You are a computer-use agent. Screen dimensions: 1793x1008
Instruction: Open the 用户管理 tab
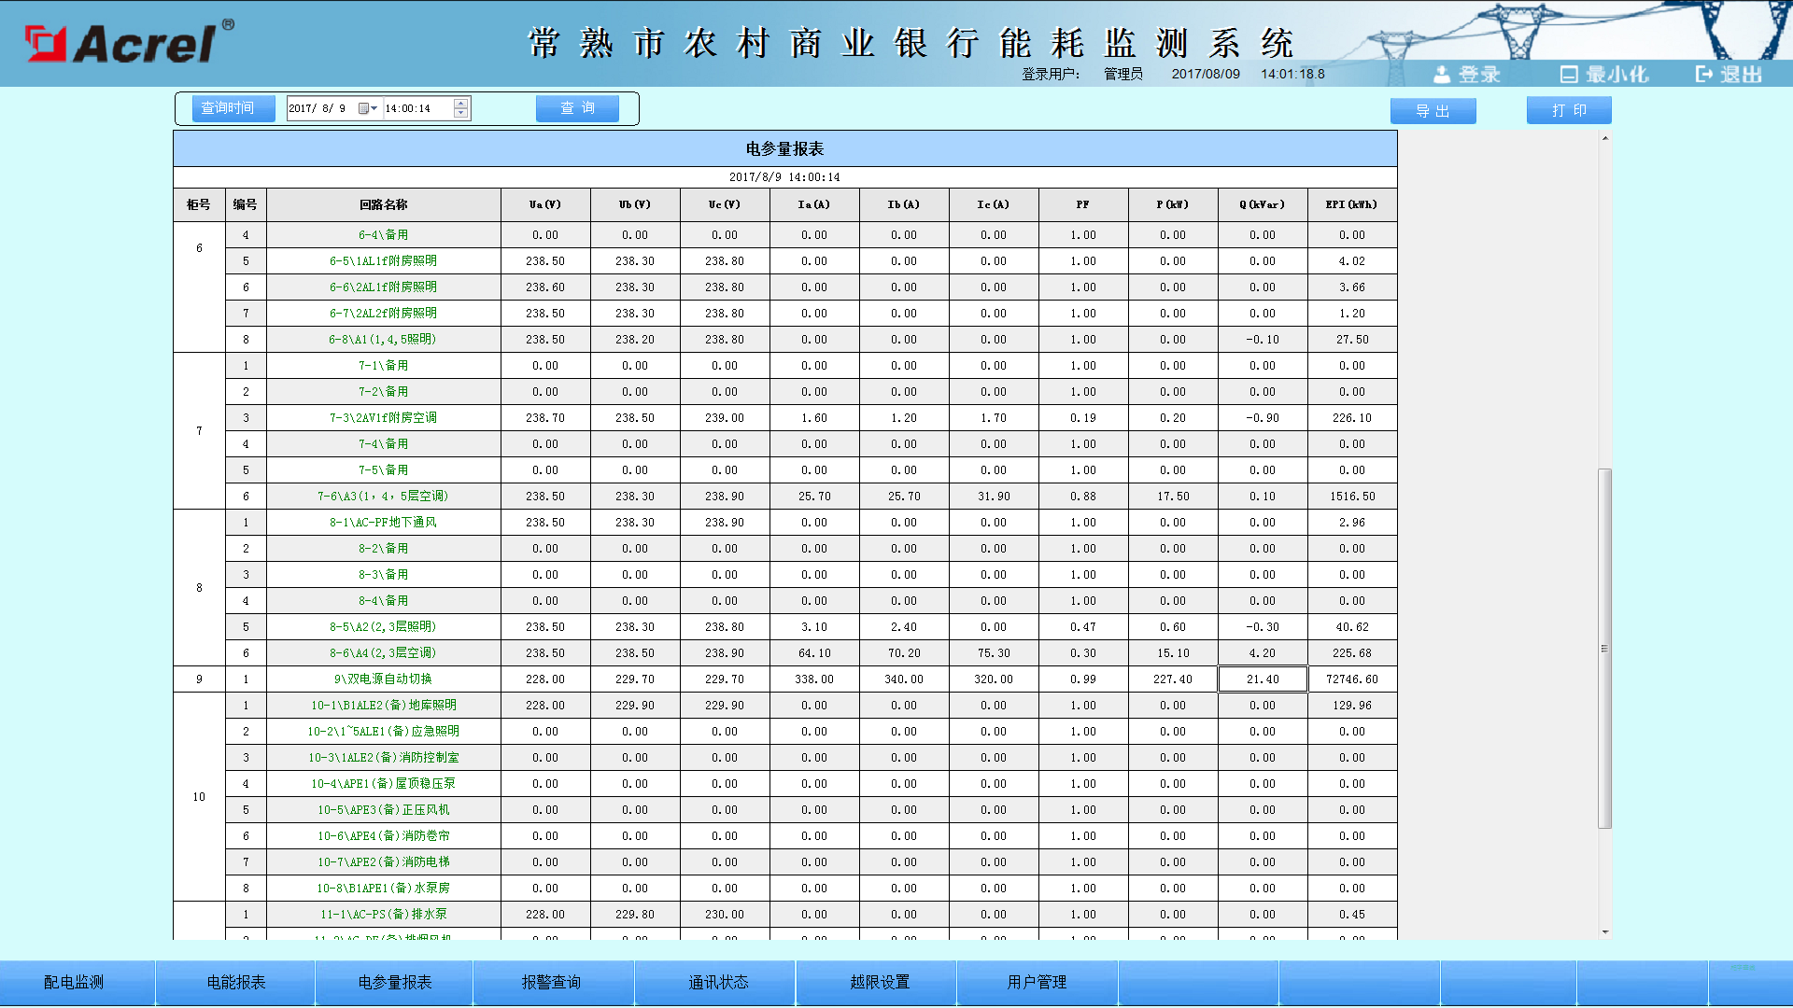1037,982
